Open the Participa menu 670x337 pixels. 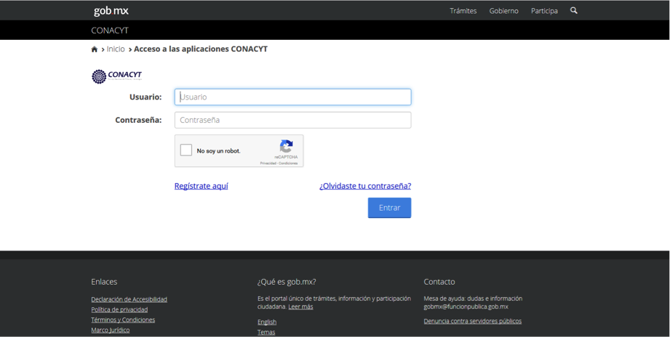(x=544, y=11)
